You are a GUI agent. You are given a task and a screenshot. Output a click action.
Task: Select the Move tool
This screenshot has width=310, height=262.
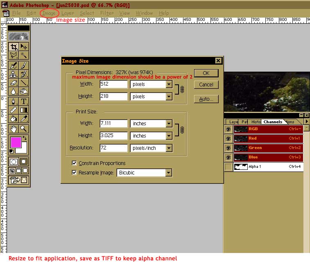point(24,47)
